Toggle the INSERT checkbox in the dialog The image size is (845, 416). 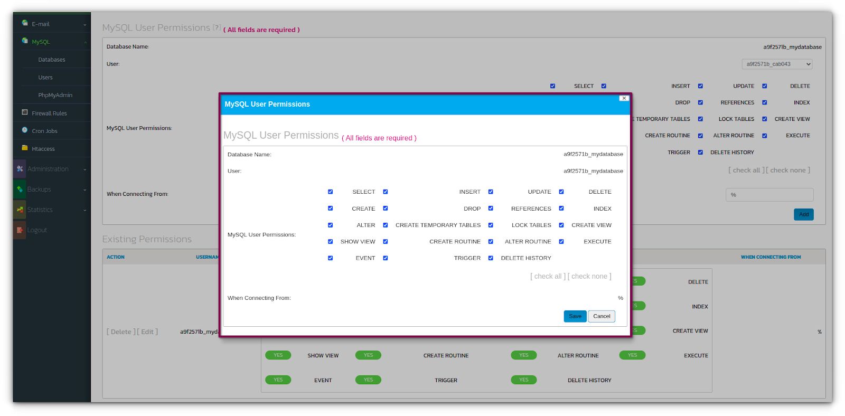[386, 192]
